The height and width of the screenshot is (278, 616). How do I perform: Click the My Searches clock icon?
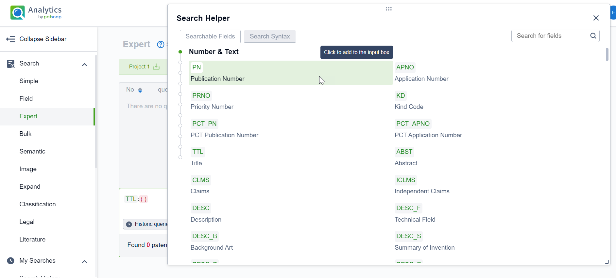click(11, 261)
